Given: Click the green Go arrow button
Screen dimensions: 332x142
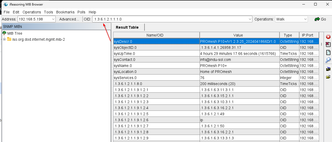Looking at the screenshot, I should click(x=320, y=19).
